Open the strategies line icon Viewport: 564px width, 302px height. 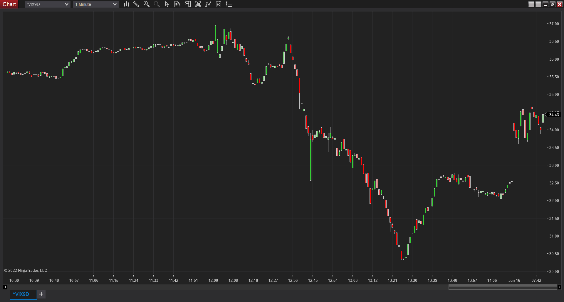click(x=208, y=4)
